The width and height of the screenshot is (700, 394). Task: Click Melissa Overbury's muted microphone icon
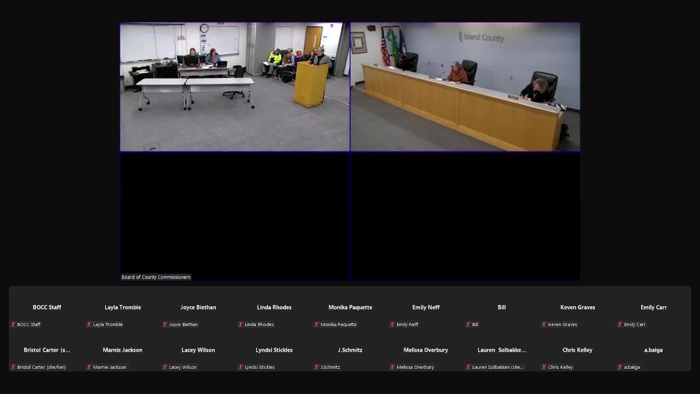tap(392, 367)
